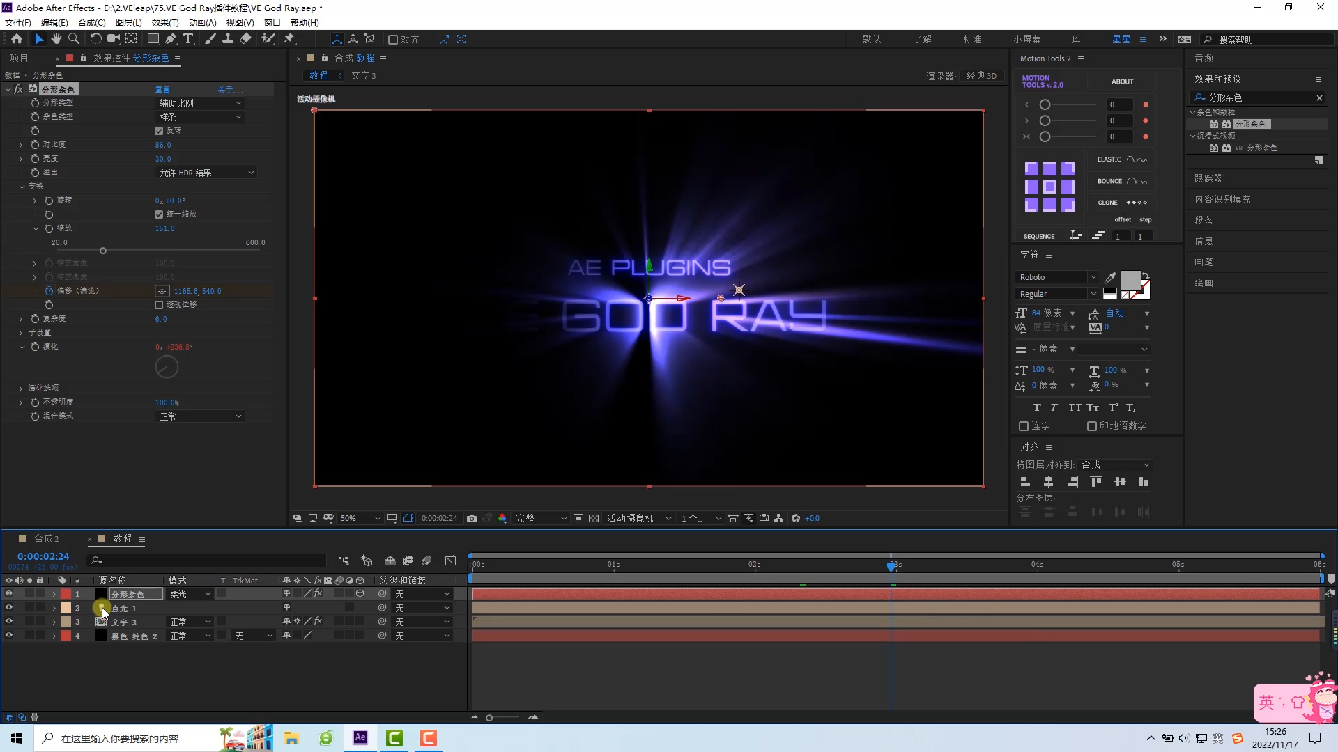Enable the 对齐 snapping checkbox in toolbar
The image size is (1338, 752).
click(393, 40)
